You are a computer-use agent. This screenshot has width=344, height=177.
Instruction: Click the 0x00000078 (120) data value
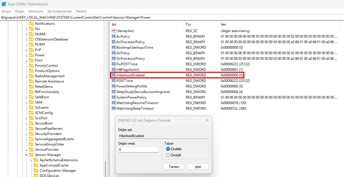(x=233, y=103)
